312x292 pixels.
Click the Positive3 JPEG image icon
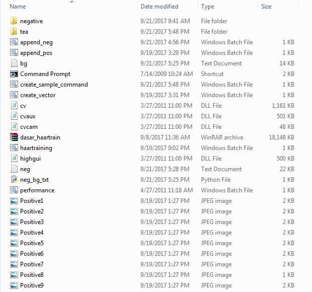[14, 222]
